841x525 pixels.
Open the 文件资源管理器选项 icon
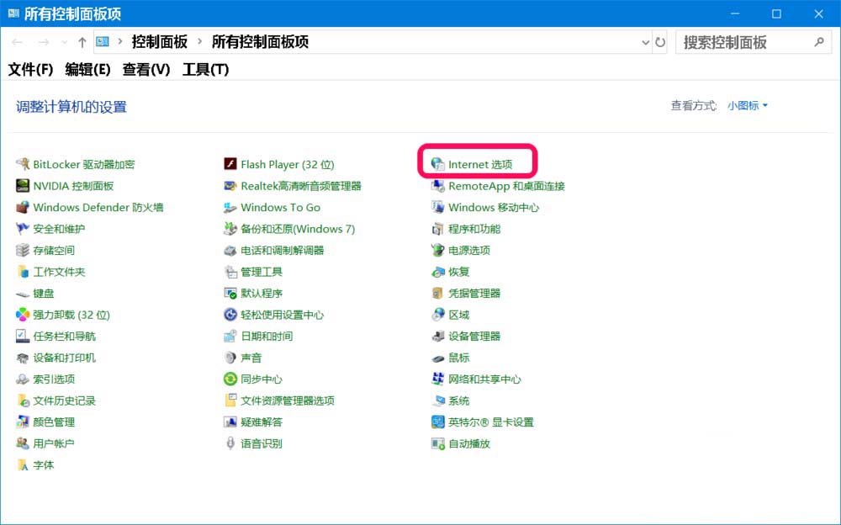(x=230, y=400)
